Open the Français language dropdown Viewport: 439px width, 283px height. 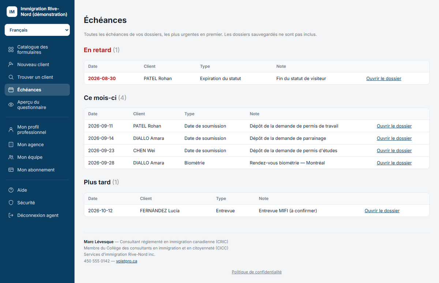(37, 30)
